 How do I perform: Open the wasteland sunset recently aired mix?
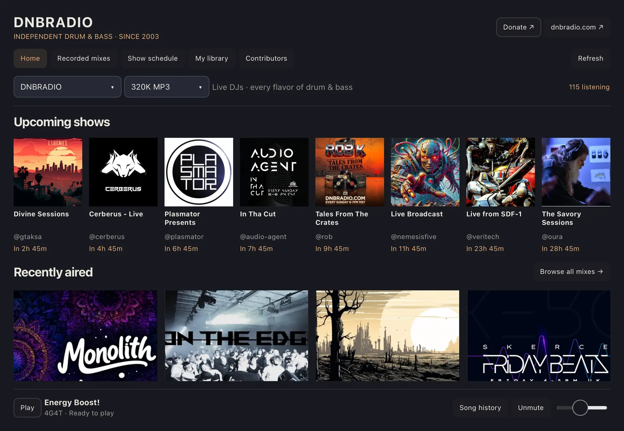tap(388, 335)
